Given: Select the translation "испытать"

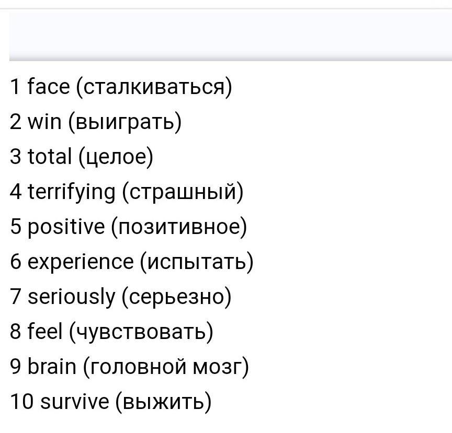Looking at the screenshot, I should pos(197,262).
